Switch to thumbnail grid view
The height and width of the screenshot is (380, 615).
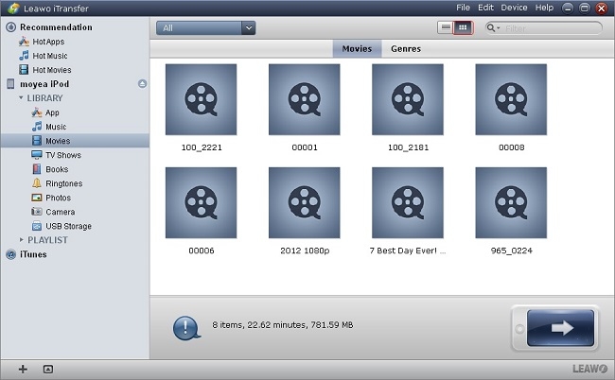[x=462, y=27]
